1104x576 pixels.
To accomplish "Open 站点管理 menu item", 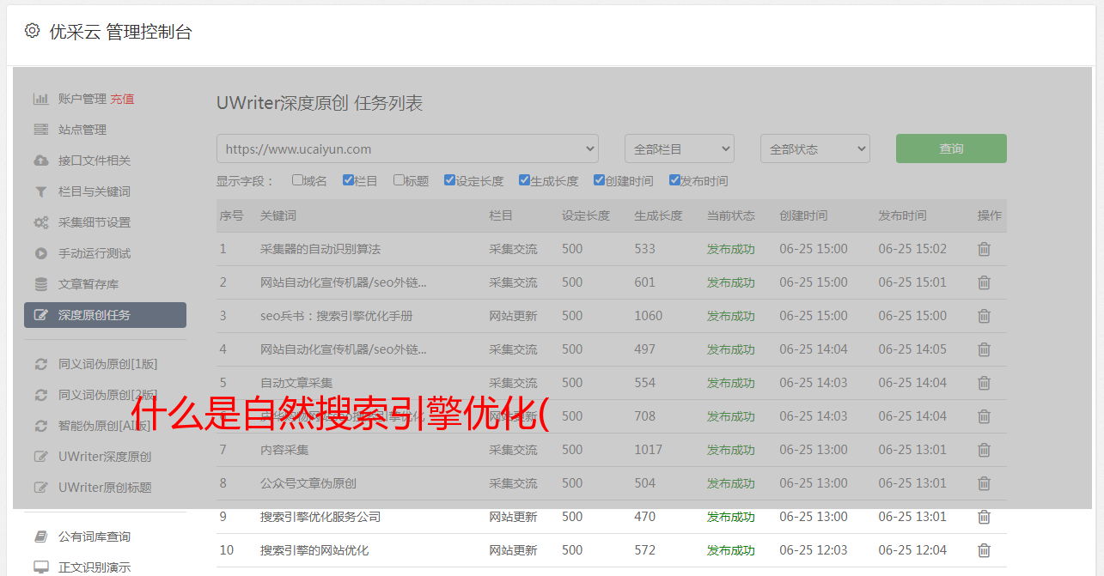I will [82, 130].
